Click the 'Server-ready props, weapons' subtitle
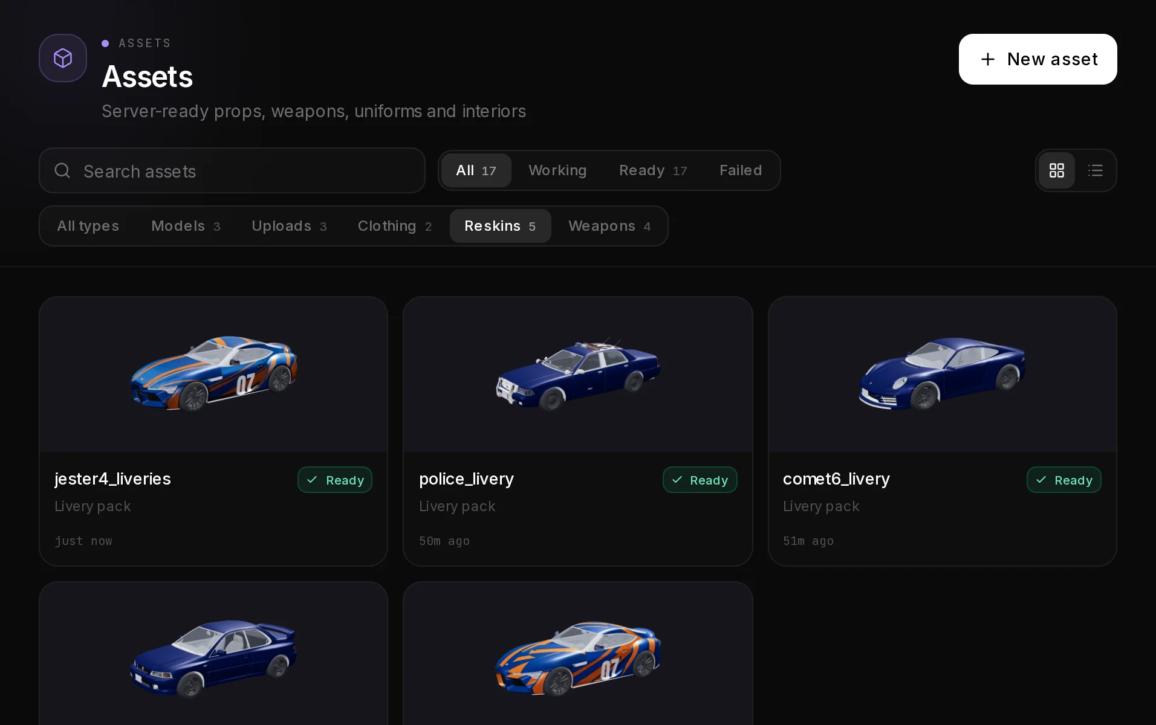Image resolution: width=1156 pixels, height=725 pixels. pos(314,111)
